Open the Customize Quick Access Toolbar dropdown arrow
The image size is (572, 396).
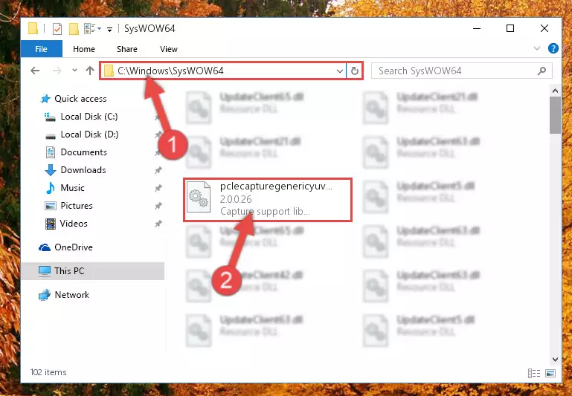click(109, 29)
